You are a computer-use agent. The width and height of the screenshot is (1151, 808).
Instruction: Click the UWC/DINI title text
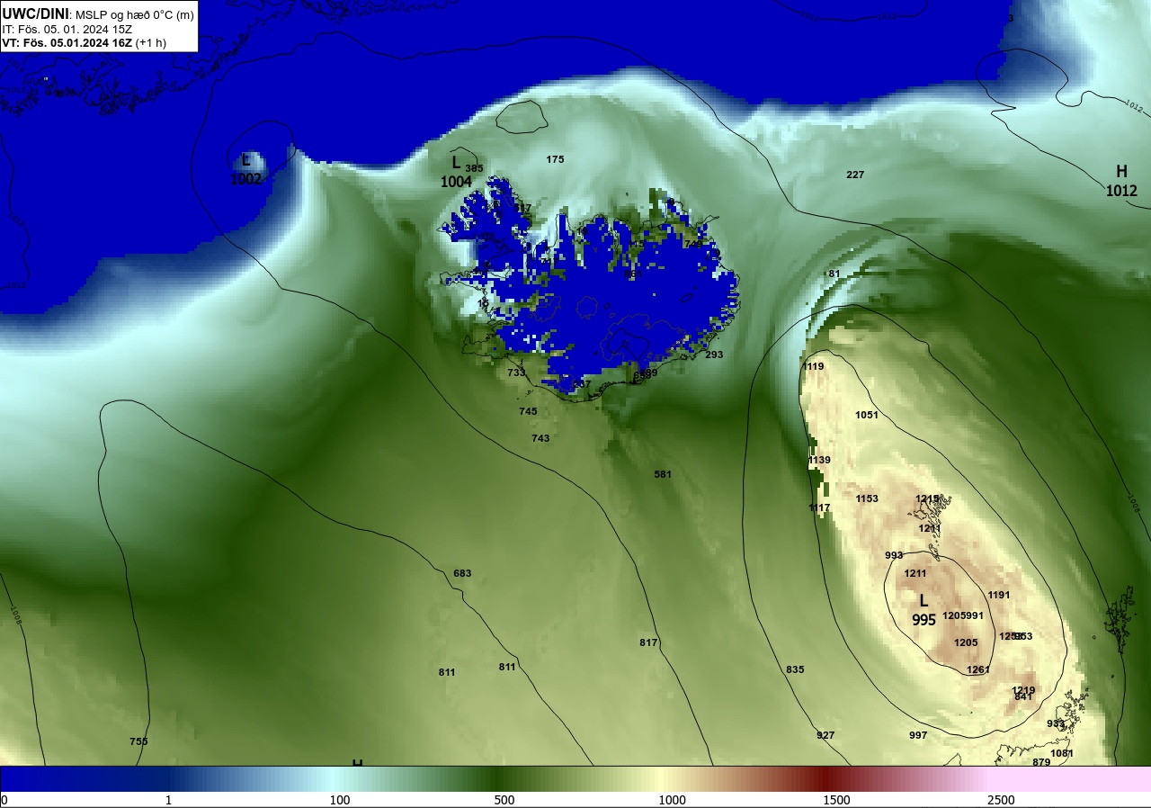(36, 13)
